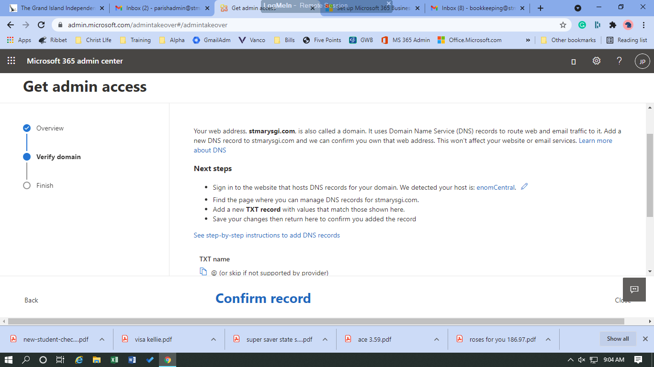Expand options for visa kellie.pdf download
The width and height of the screenshot is (654, 367).
click(214, 339)
